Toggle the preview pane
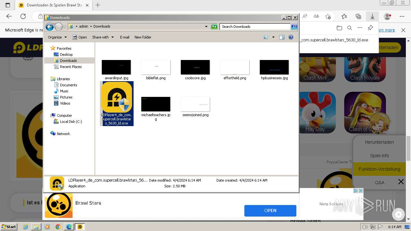Image resolution: width=411 pixels, height=231 pixels. point(282,37)
